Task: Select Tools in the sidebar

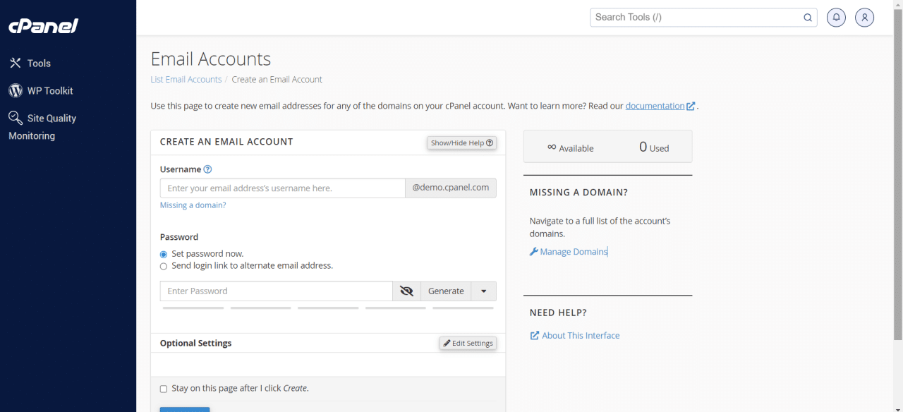Action: coord(37,63)
